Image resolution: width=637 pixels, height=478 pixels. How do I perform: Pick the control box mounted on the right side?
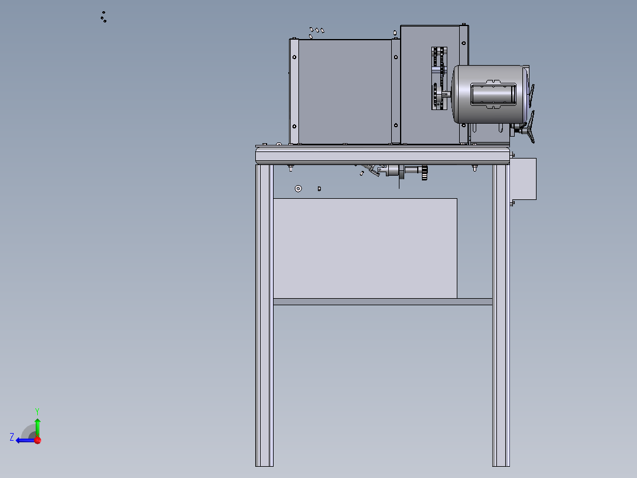point(524,179)
